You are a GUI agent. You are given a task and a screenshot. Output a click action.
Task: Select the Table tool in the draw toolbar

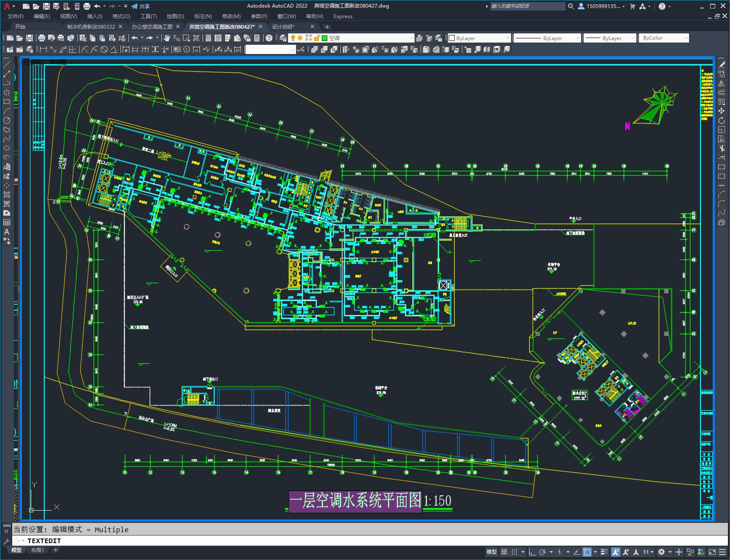click(x=7, y=222)
